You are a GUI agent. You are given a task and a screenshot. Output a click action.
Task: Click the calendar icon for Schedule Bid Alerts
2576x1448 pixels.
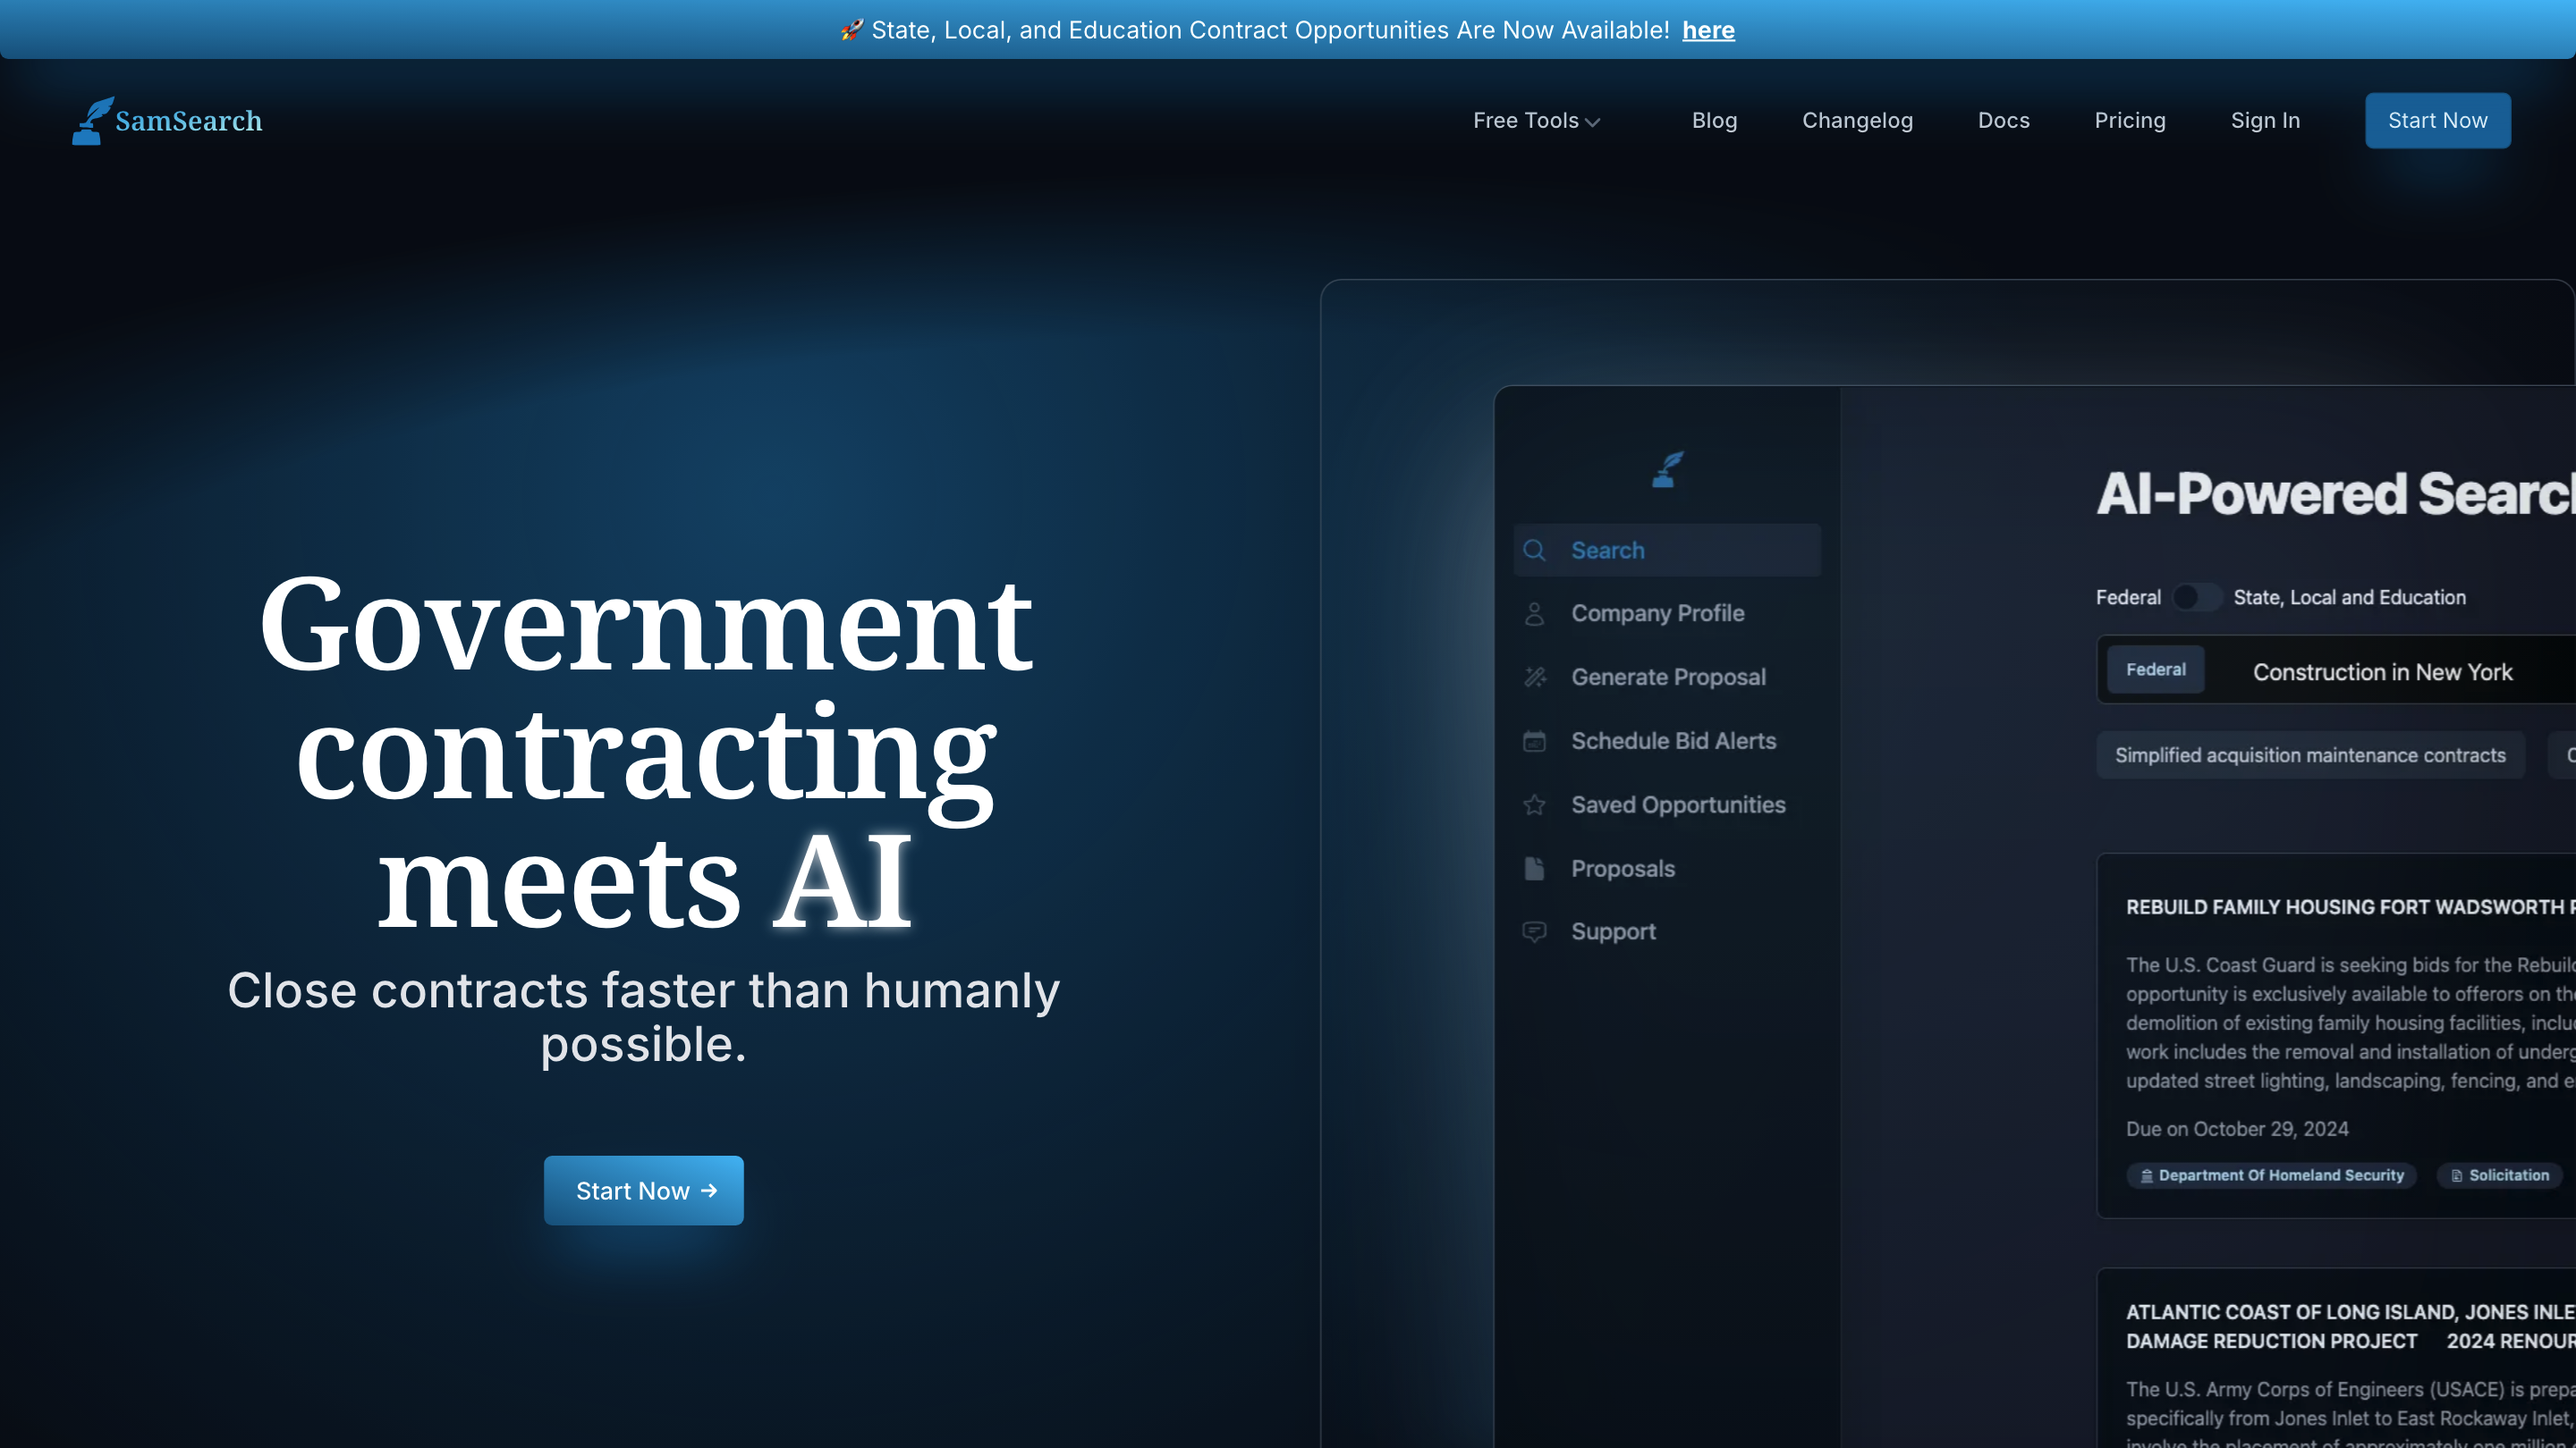1534,742
